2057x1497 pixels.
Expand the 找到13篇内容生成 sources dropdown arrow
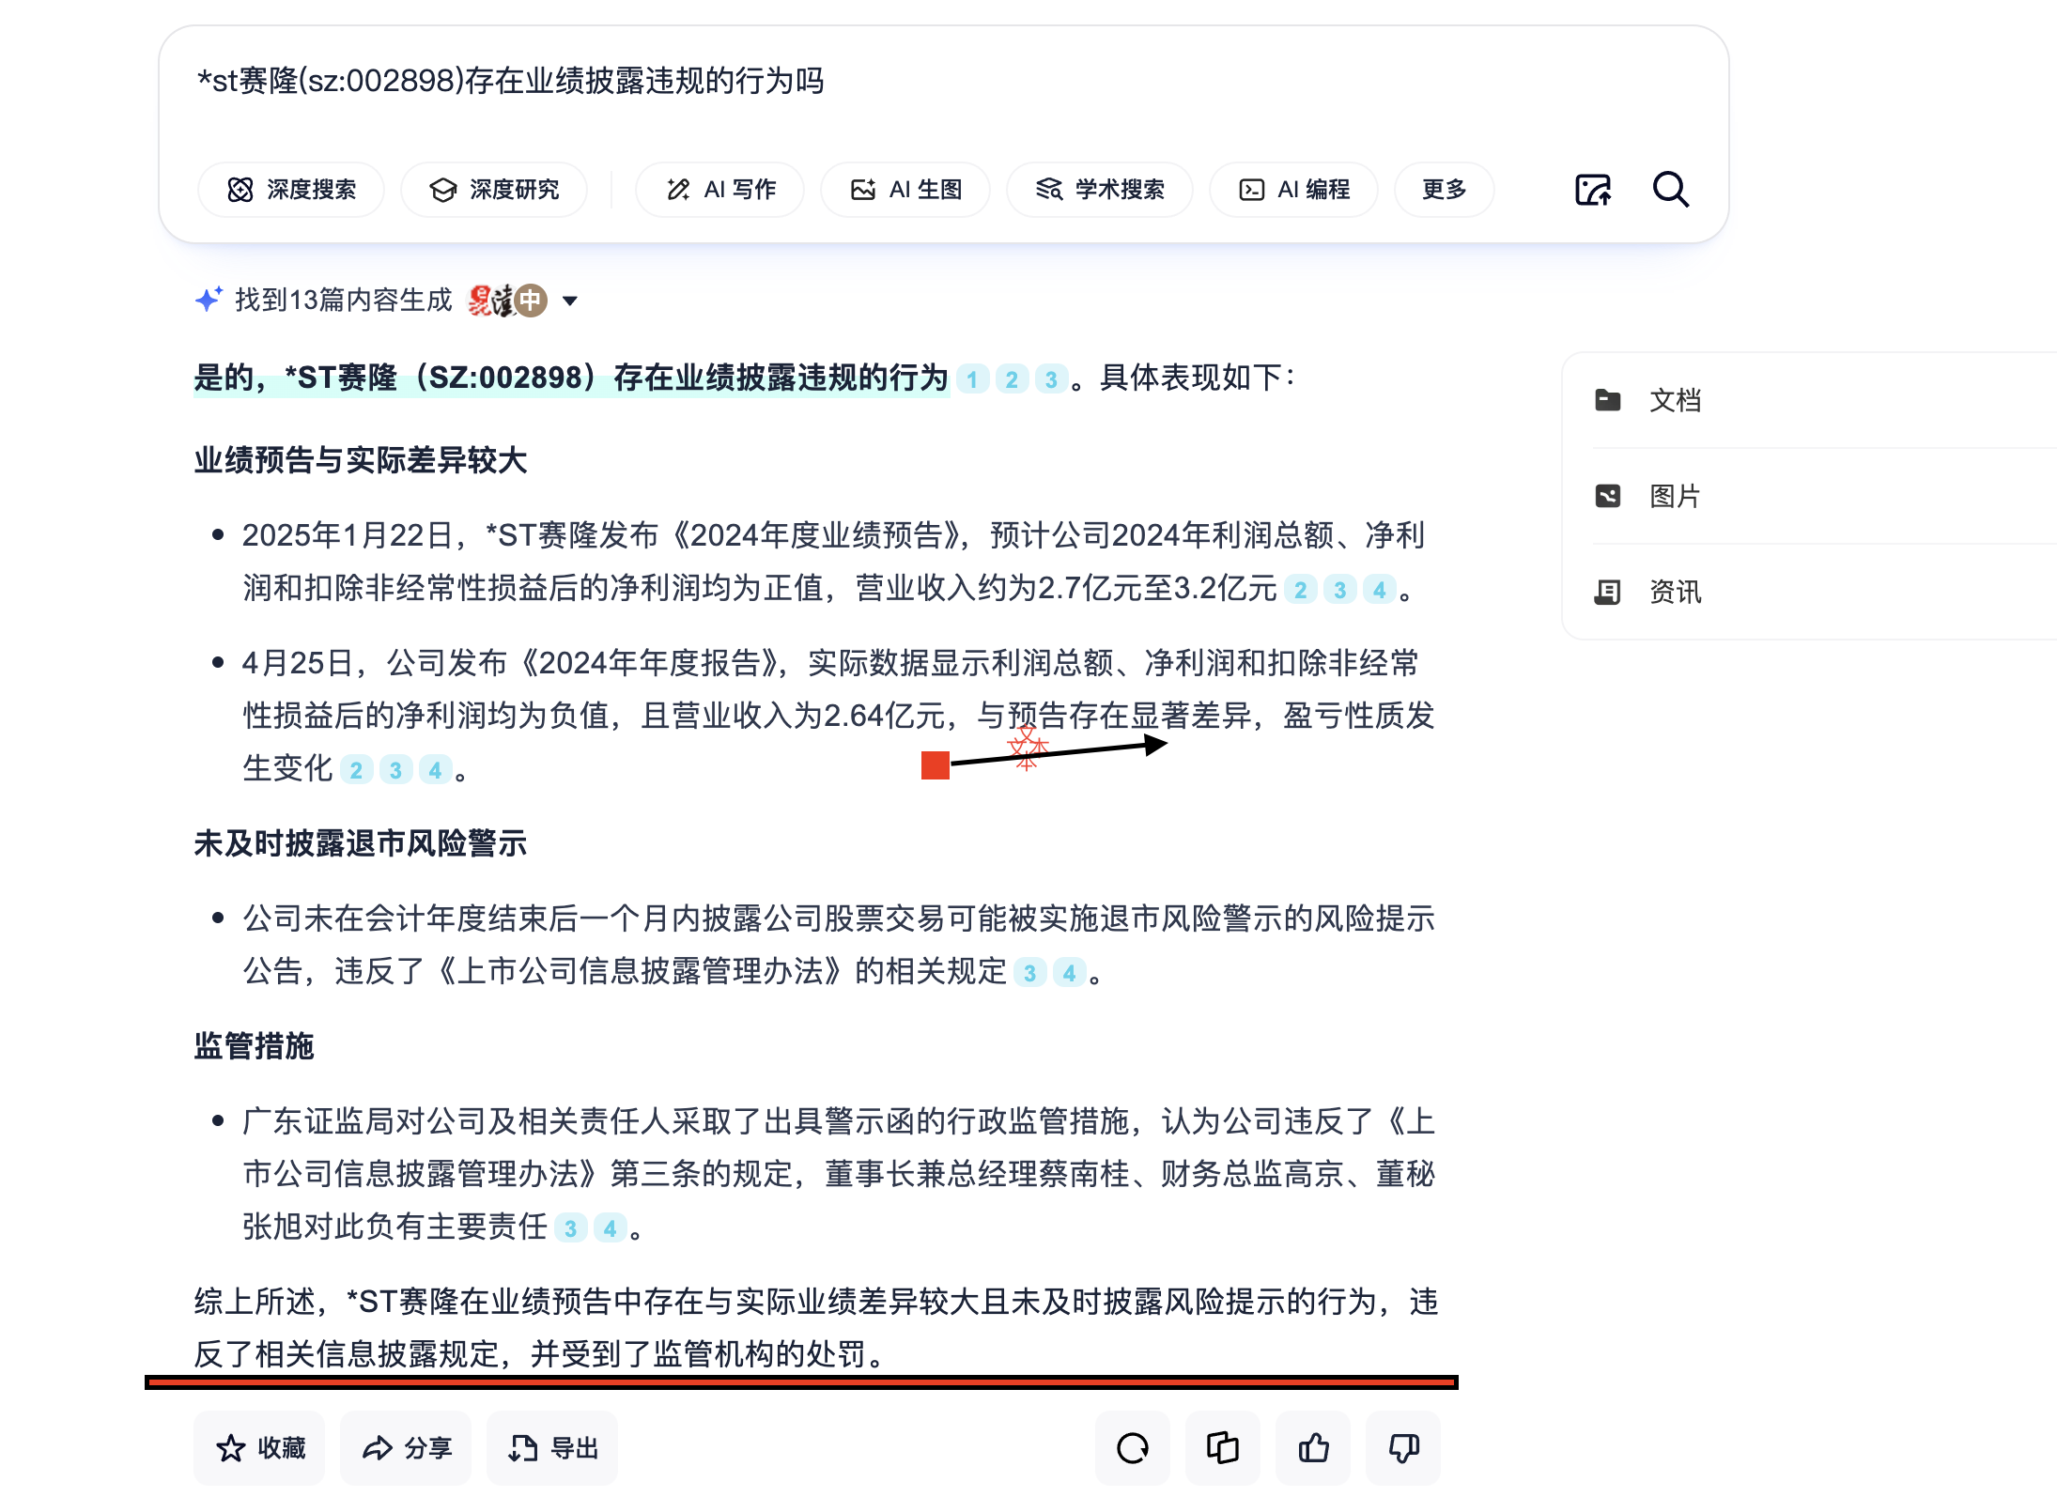point(569,301)
